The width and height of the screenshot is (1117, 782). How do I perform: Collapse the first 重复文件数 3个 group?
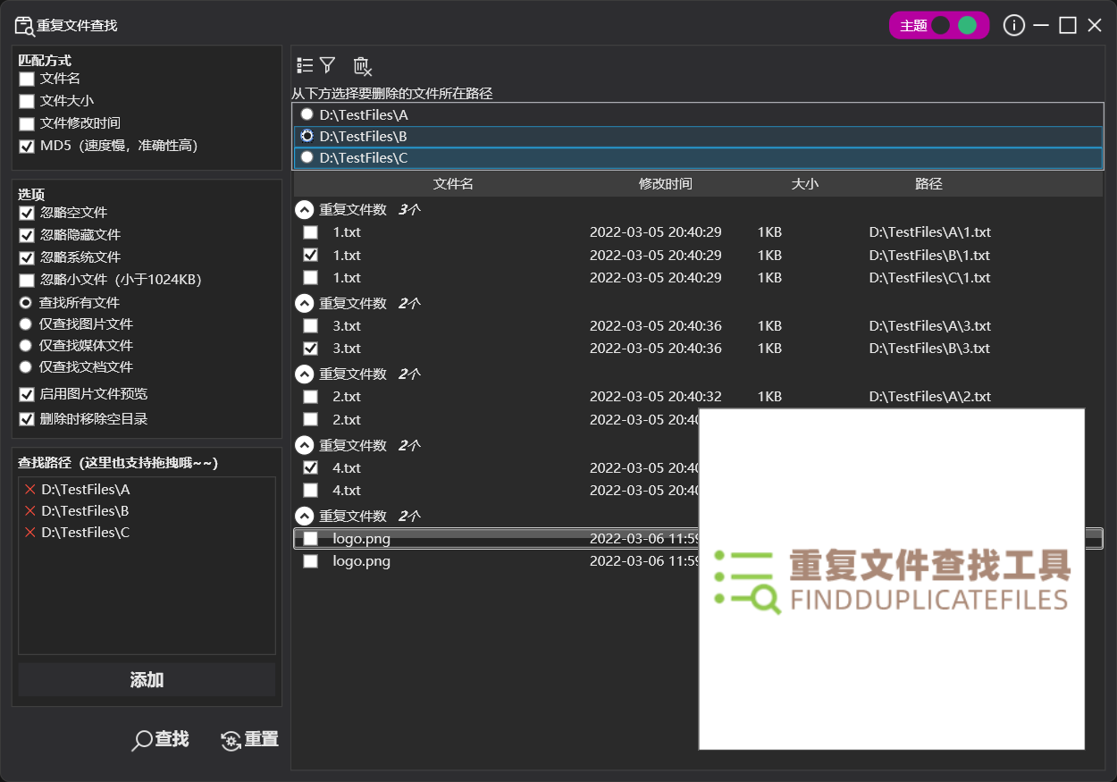(x=305, y=209)
